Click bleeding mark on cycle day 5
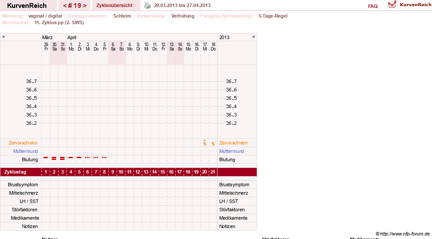 tap(79, 158)
